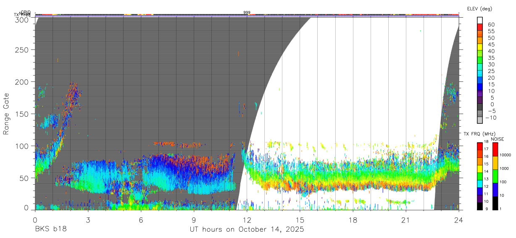This screenshot has width=516, height=238.
Task: Click the yellow-orange echo band near gate 40, 18 UT
Action: (353, 186)
